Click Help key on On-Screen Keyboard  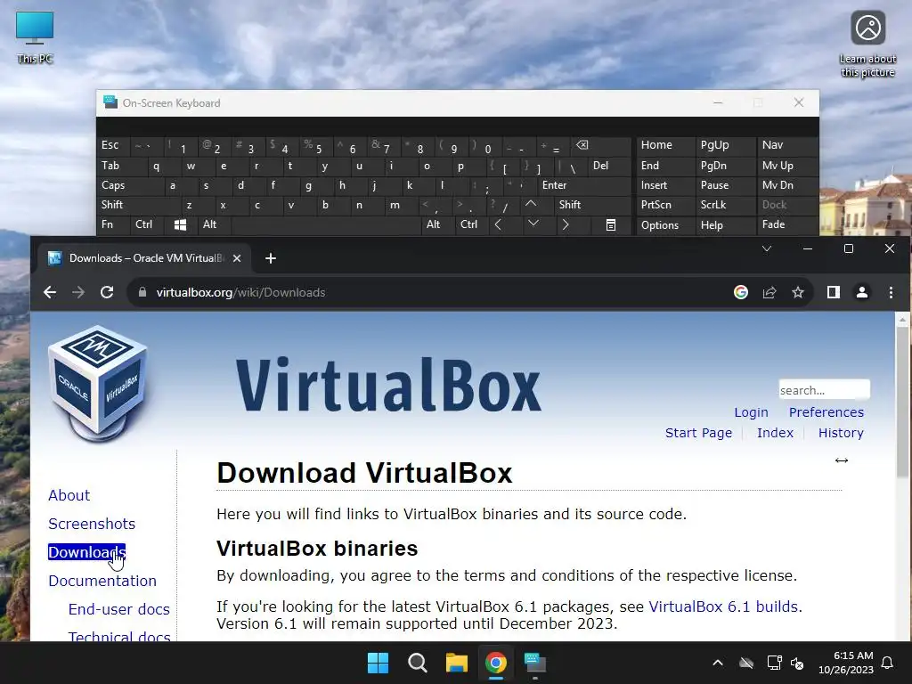724,225
